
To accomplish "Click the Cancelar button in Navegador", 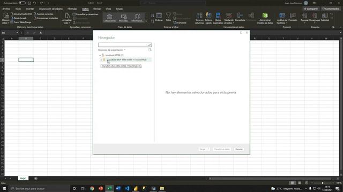I will pos(238,149).
